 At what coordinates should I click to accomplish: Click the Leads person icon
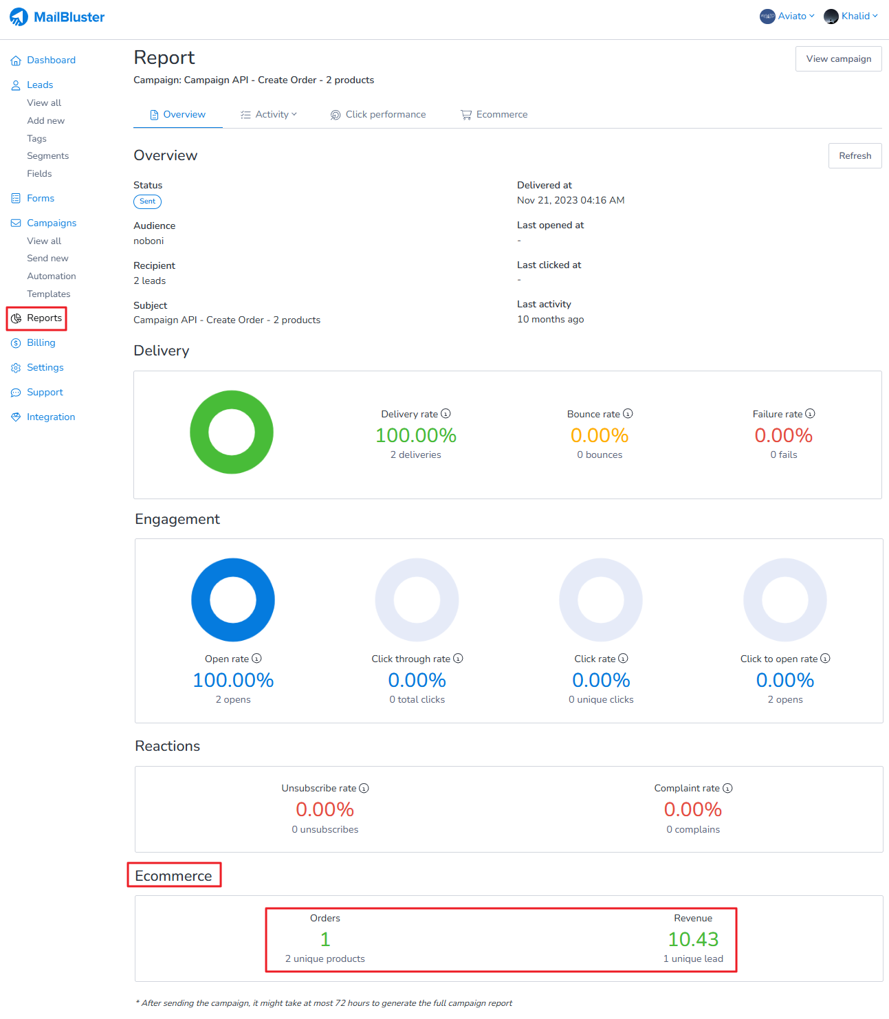[x=16, y=85]
